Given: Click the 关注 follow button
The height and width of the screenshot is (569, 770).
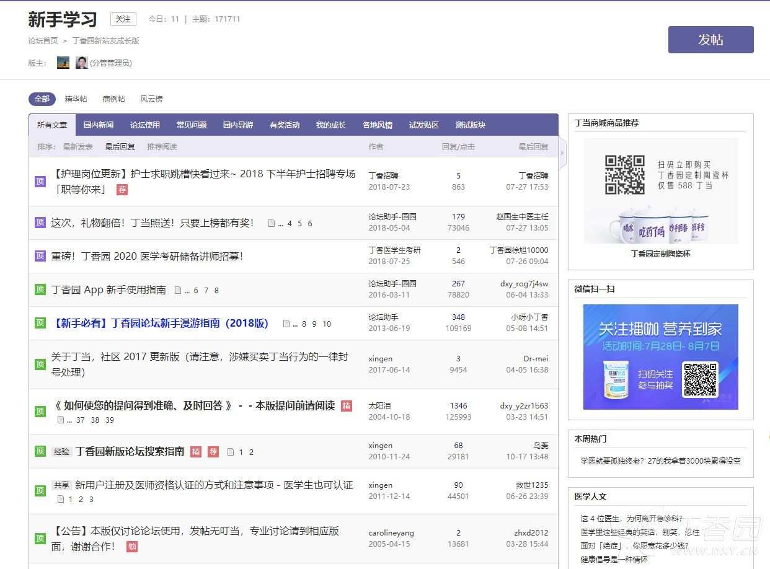Looking at the screenshot, I should click(123, 19).
